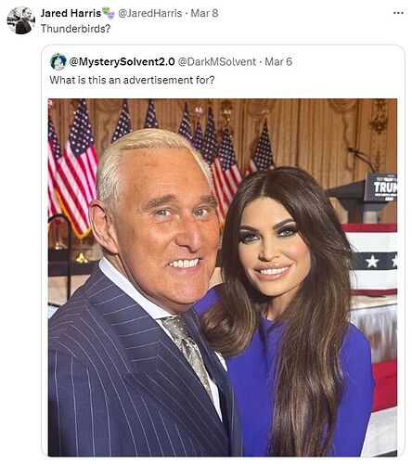
Task: Open the @DarkMSolvent handle
Action: tap(217, 62)
